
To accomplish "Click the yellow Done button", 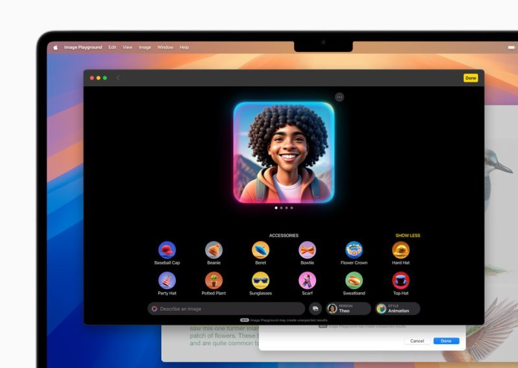I will pos(471,78).
